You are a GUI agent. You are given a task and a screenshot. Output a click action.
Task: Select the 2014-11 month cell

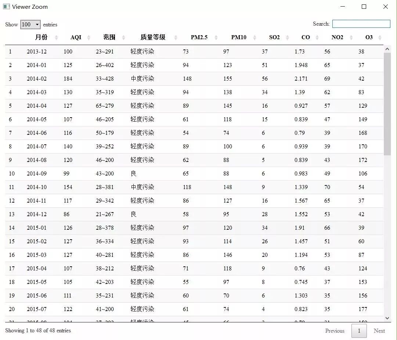coord(37,201)
